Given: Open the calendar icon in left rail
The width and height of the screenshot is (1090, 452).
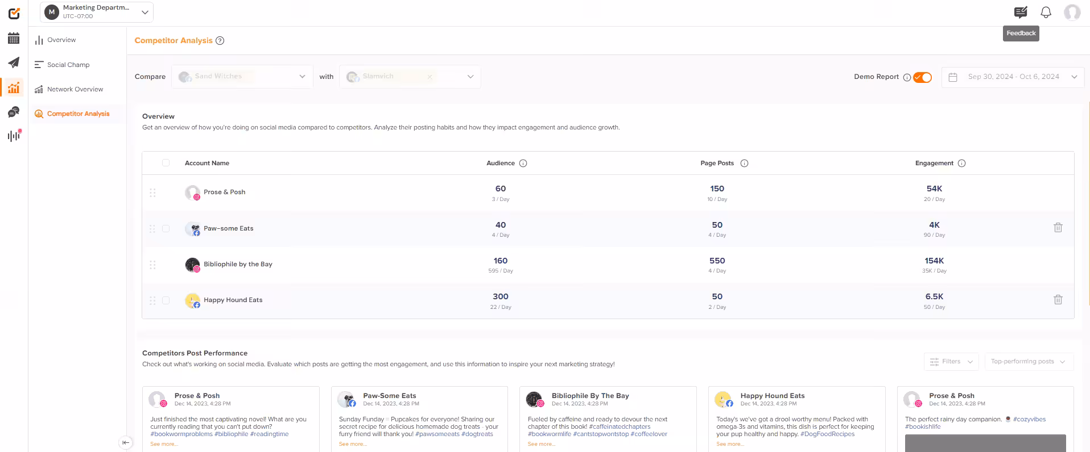Looking at the screenshot, I should (14, 39).
